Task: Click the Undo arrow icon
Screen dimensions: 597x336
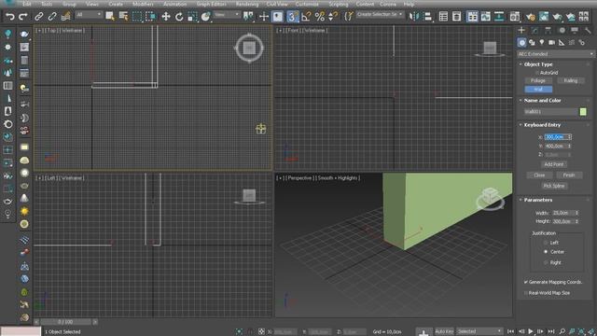Action: point(10,16)
